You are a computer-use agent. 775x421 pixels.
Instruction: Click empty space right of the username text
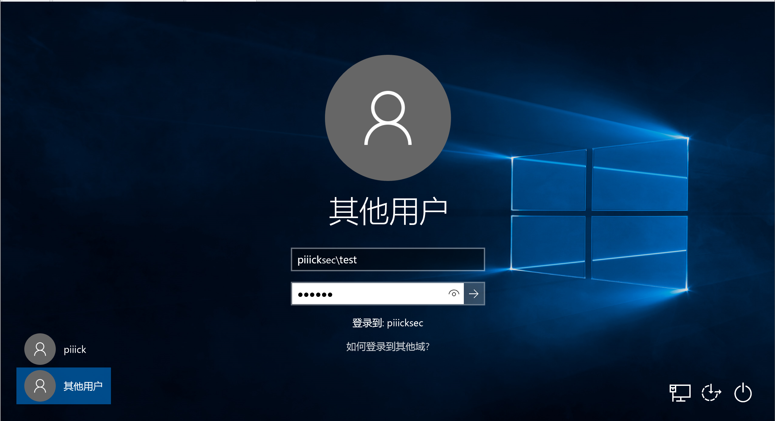click(x=427, y=259)
